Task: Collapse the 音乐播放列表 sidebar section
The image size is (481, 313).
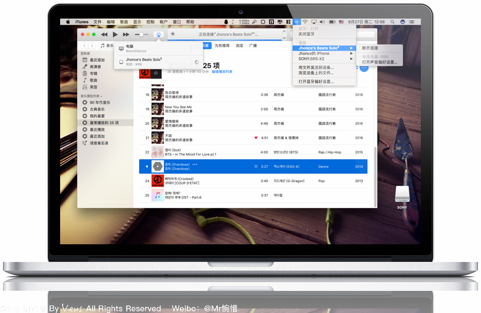Action: pyautogui.click(x=101, y=95)
